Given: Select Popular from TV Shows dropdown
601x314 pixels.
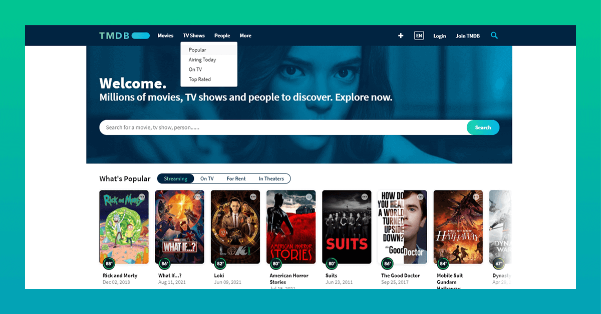Looking at the screenshot, I should tap(209, 50).
